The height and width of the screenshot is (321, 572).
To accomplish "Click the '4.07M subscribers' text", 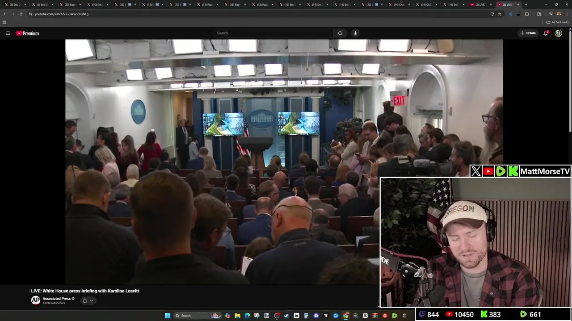I will pyautogui.click(x=54, y=303).
